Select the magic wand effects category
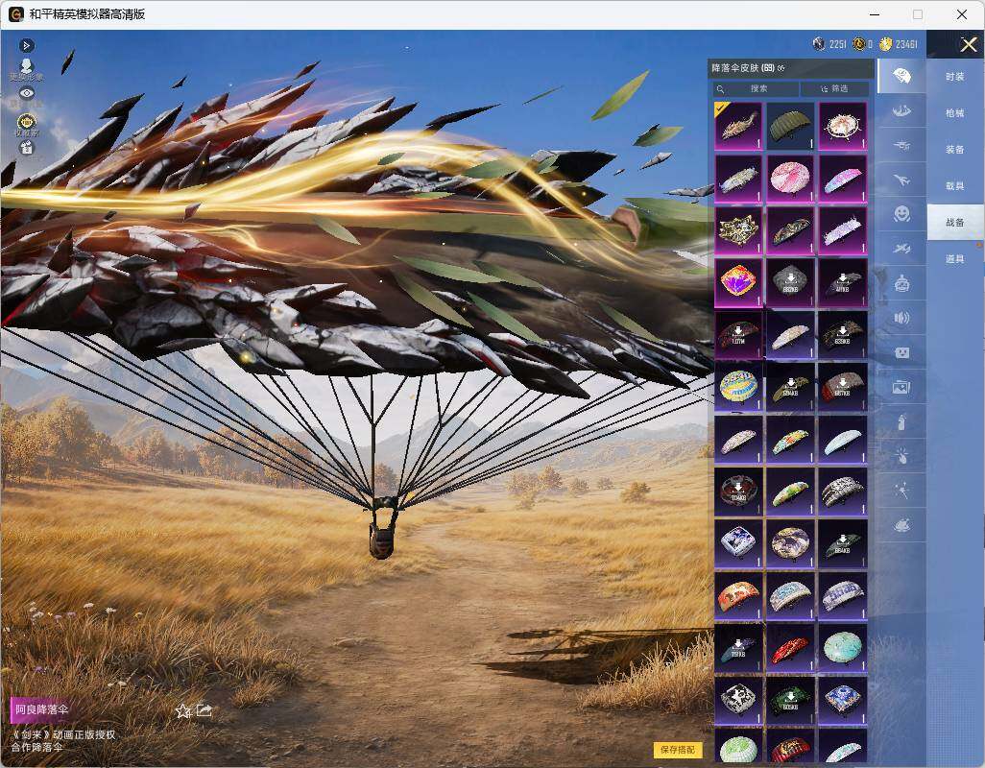Screen dimensions: 985x768 pos(901,491)
